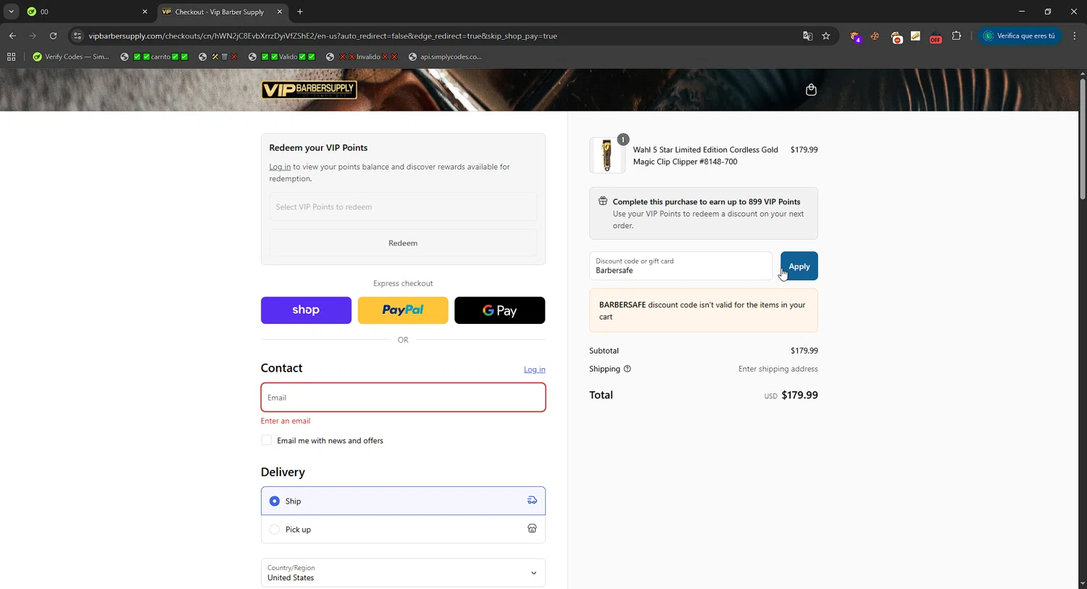Tick Email me with news and offers
Screen dimensions: 1087x589
click(267, 440)
